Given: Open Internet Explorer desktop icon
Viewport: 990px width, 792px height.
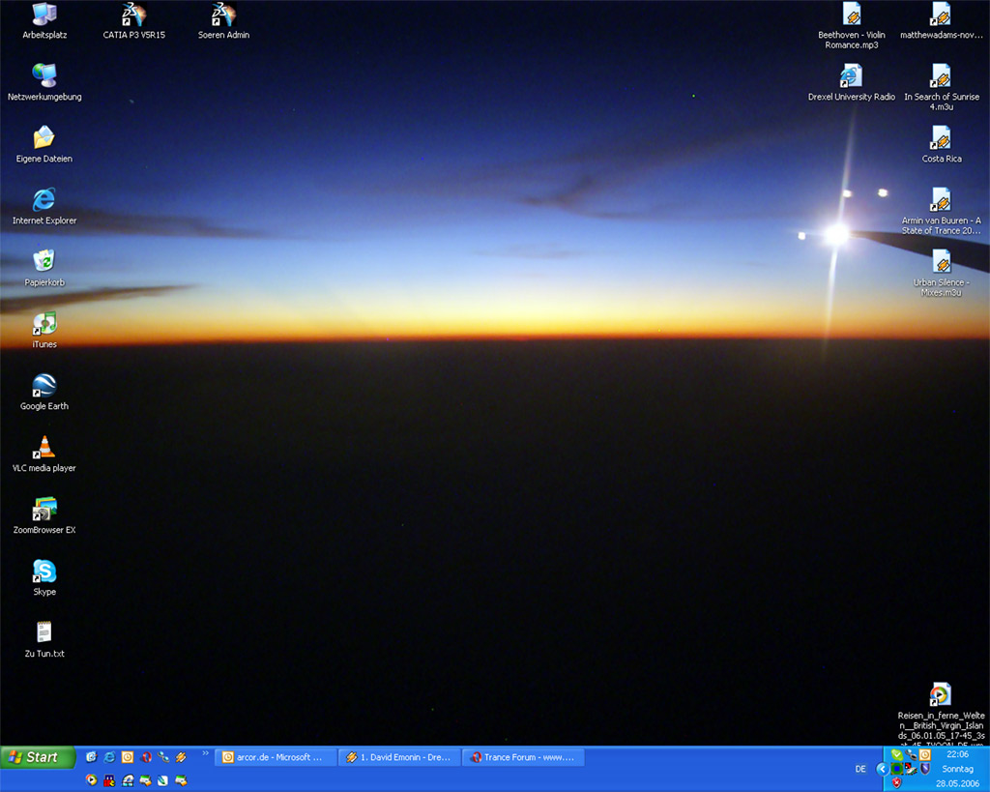Looking at the screenshot, I should click(44, 200).
